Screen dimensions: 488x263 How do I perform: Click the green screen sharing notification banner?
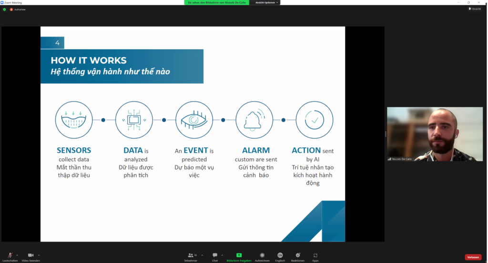point(217,2)
